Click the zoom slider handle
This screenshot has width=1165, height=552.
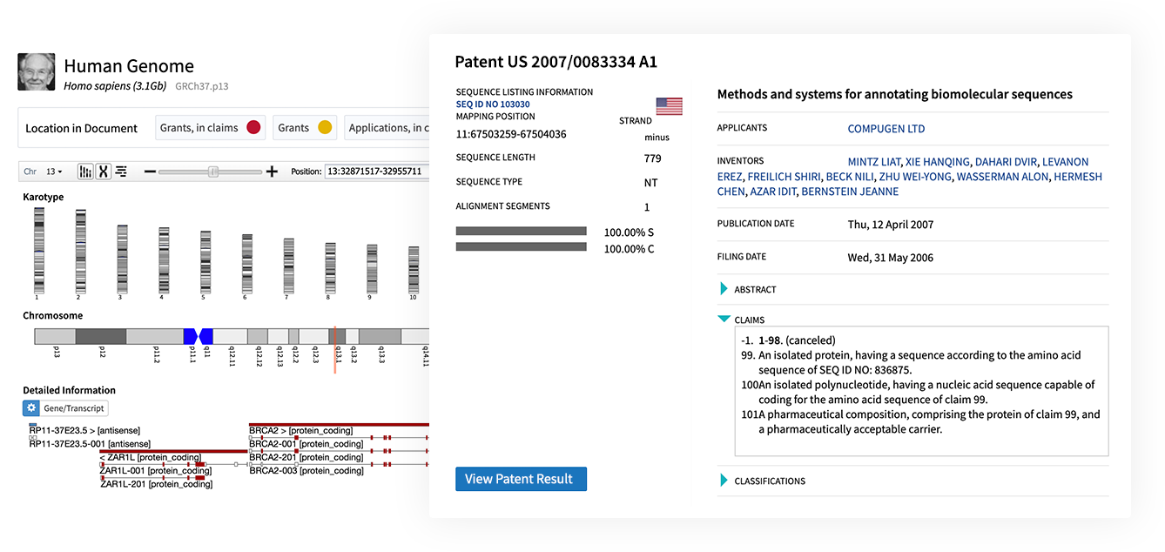[x=213, y=172]
